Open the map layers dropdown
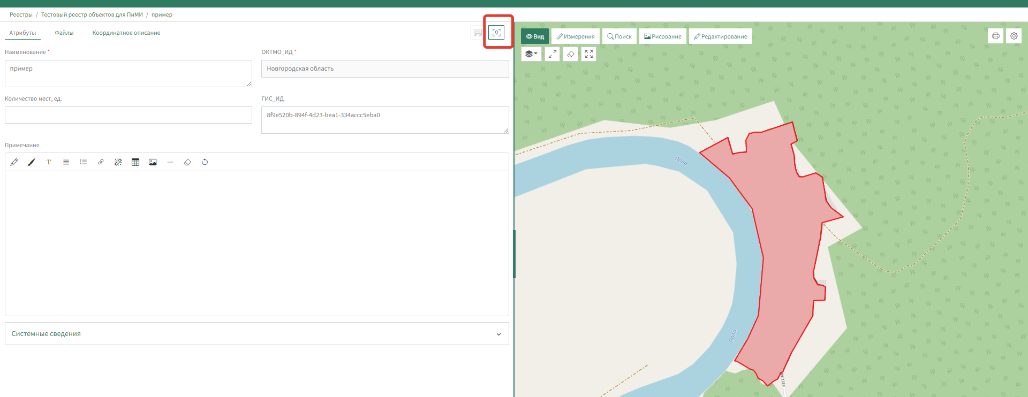The image size is (1028, 397). [x=531, y=54]
